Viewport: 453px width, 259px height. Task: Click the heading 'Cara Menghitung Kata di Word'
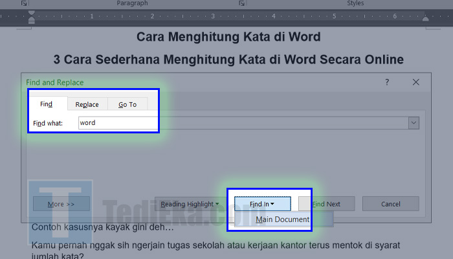coord(228,37)
